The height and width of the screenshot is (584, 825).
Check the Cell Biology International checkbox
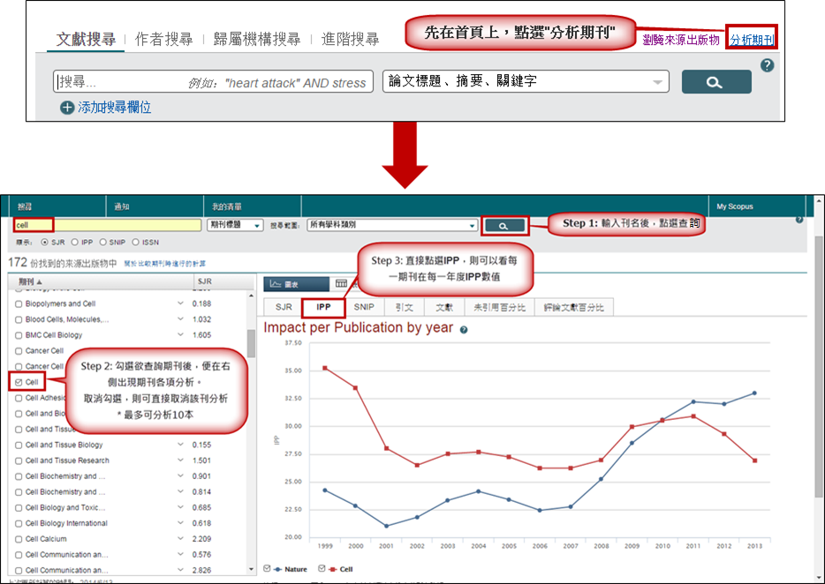pos(19,523)
